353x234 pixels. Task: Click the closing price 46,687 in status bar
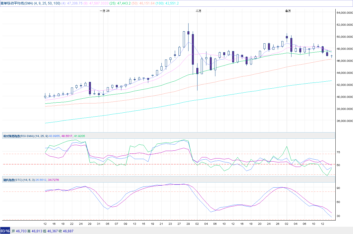point(69,231)
